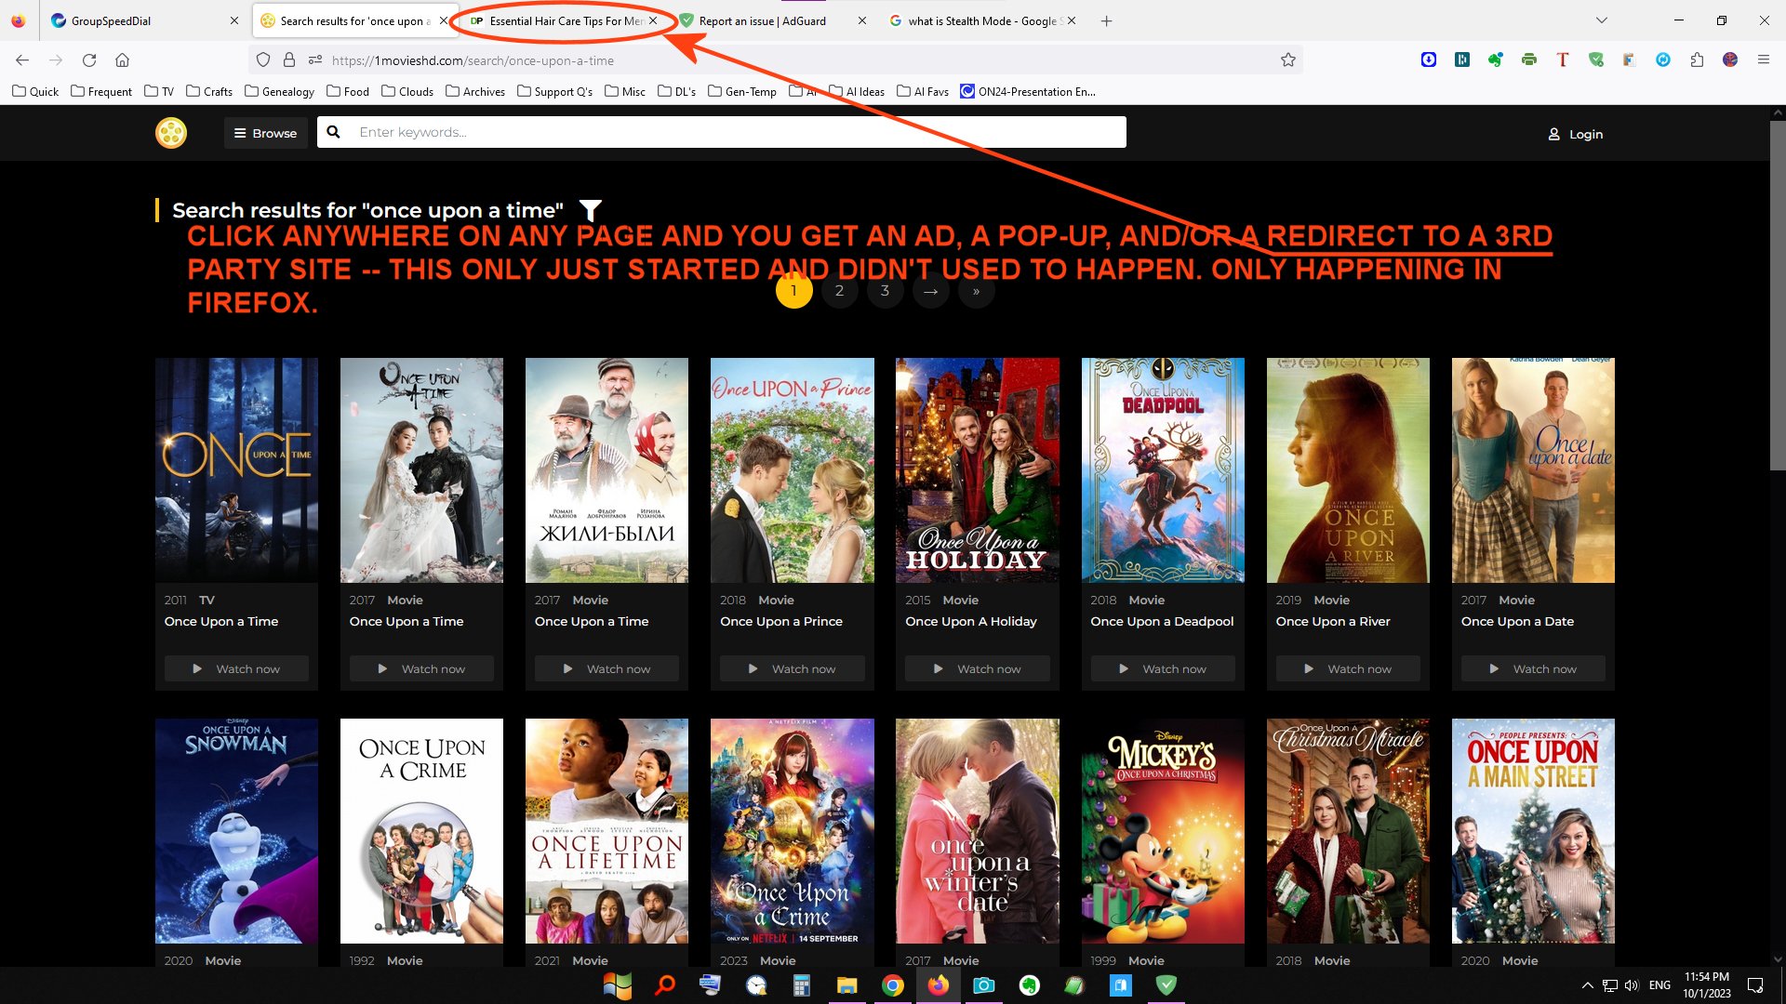The width and height of the screenshot is (1786, 1004).
Task: Go to results page 2
Action: pyautogui.click(x=839, y=291)
